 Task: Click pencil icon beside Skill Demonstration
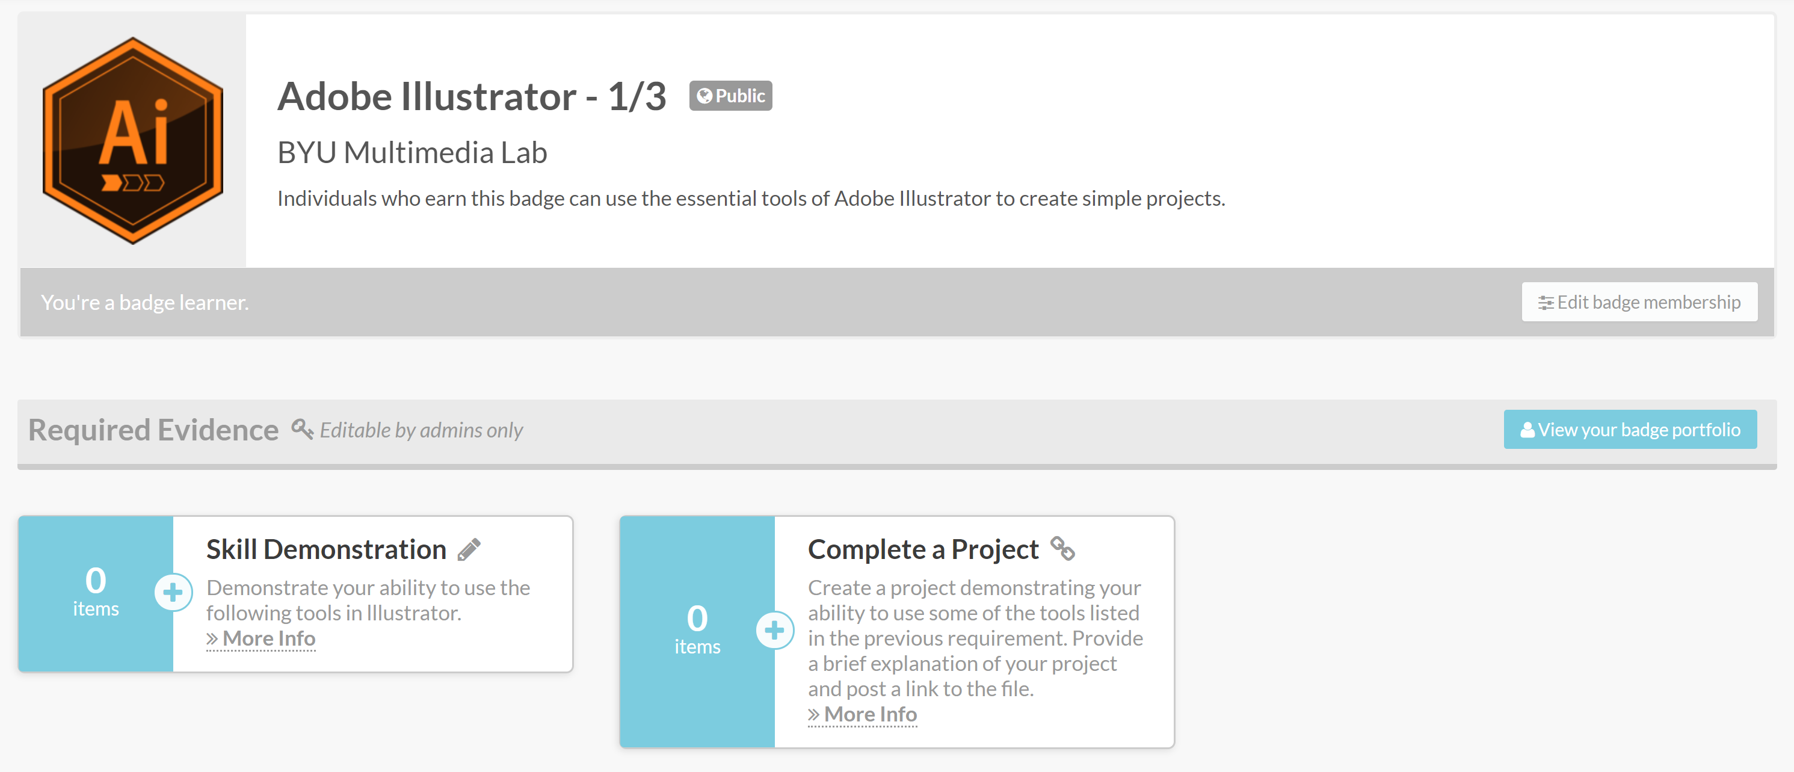[469, 550]
